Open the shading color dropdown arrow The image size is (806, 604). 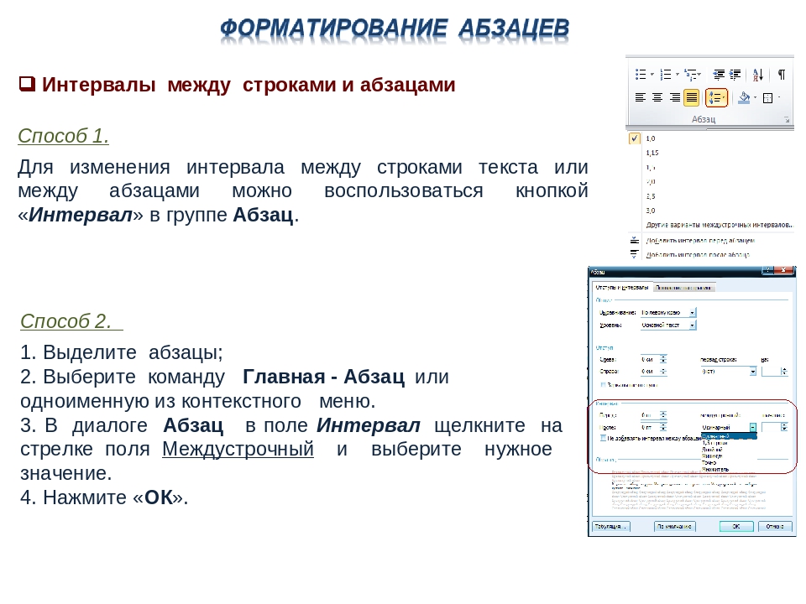(x=755, y=97)
